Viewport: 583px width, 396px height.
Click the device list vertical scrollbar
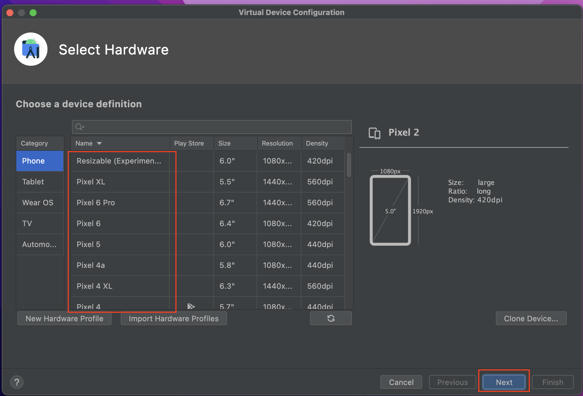(x=349, y=165)
